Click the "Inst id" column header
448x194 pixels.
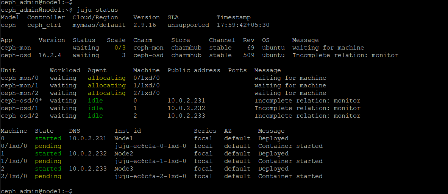click(128, 131)
